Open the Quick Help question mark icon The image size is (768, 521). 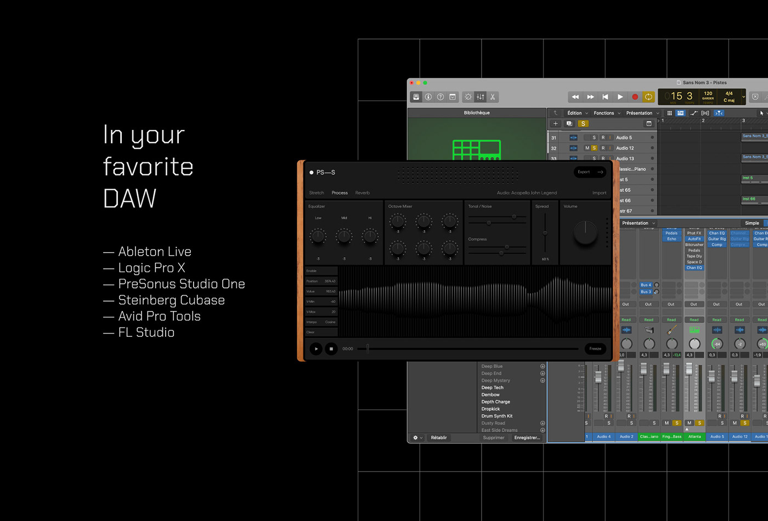tap(441, 97)
